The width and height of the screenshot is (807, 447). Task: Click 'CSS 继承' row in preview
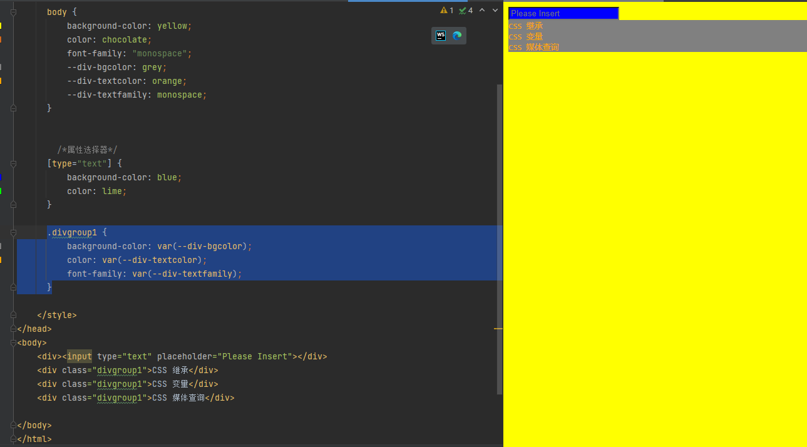click(x=657, y=26)
